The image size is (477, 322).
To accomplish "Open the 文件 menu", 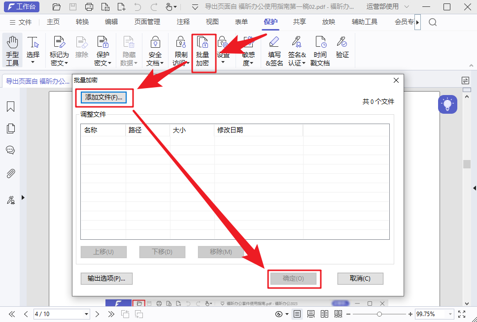I will coord(25,22).
